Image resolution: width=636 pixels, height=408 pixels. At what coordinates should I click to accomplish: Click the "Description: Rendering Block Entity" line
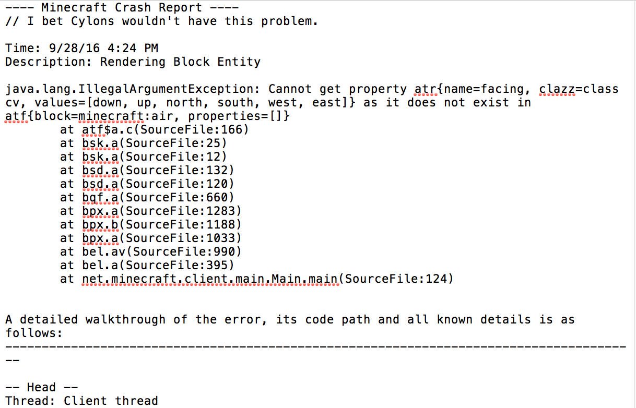click(x=133, y=62)
